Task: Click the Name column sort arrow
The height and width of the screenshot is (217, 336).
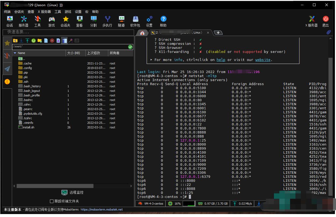Action: pos(15,53)
